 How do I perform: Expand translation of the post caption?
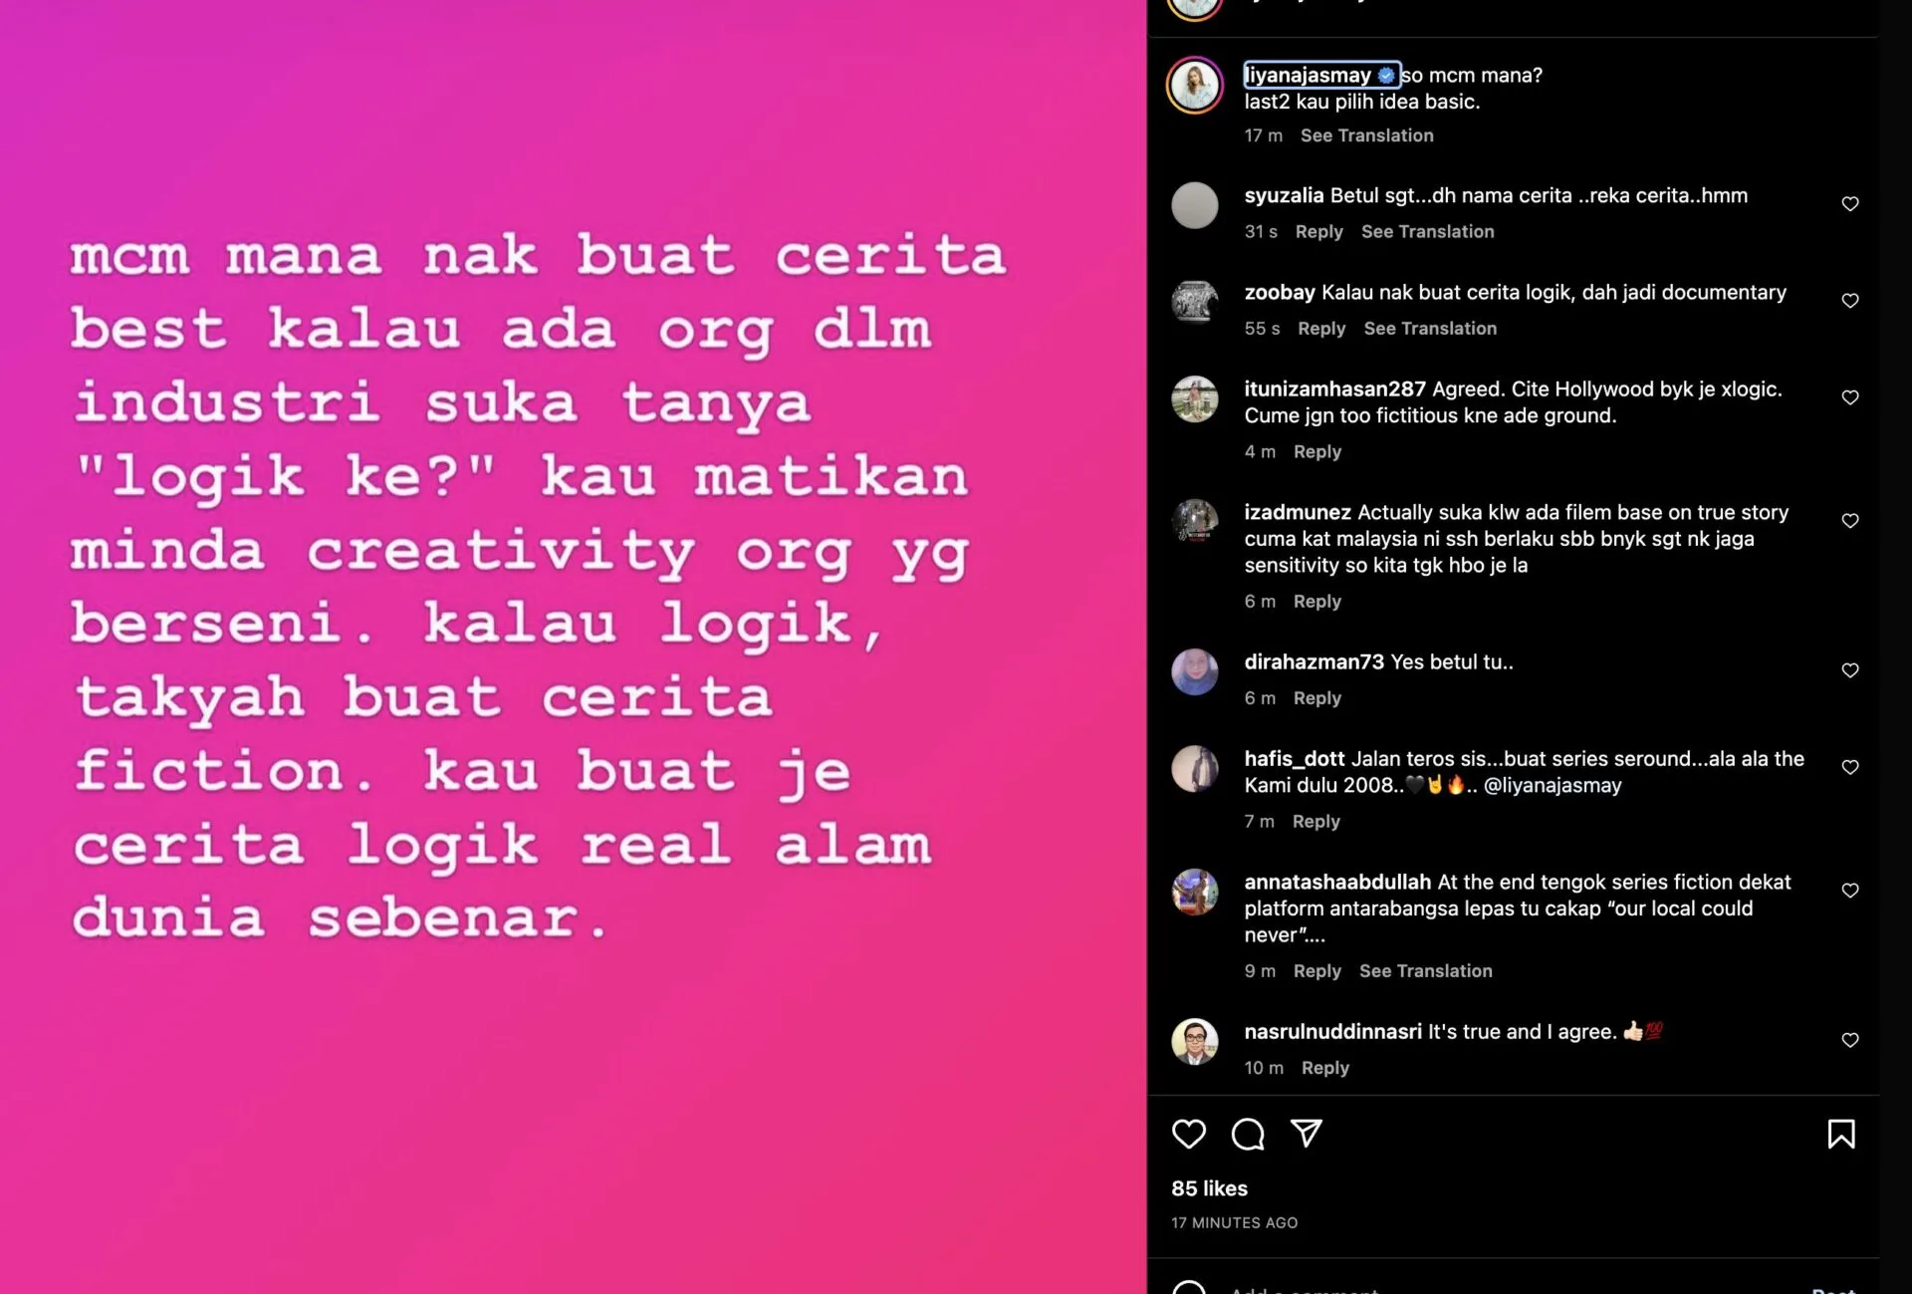1366,135
